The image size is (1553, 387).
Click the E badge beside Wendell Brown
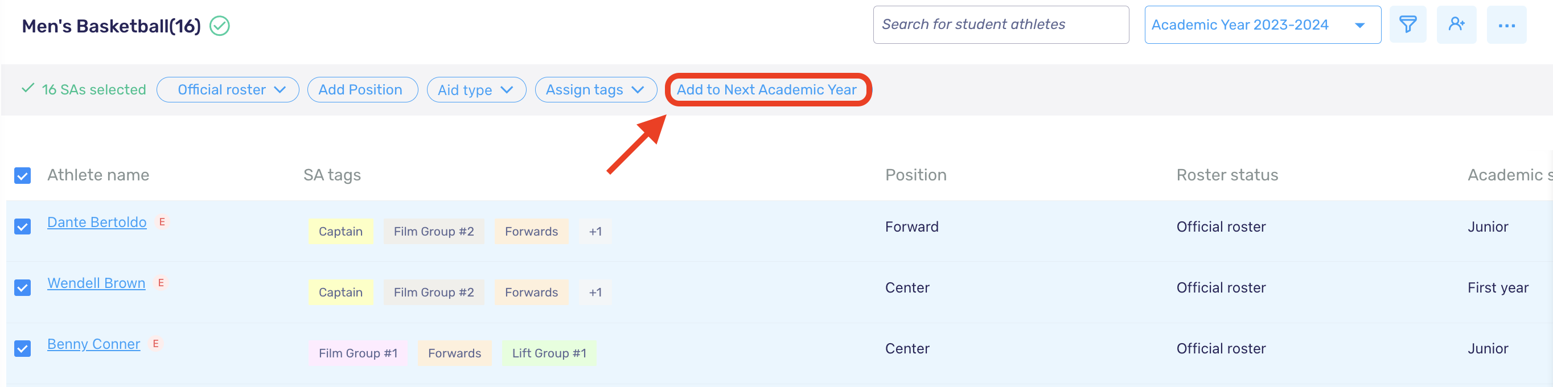coord(161,283)
